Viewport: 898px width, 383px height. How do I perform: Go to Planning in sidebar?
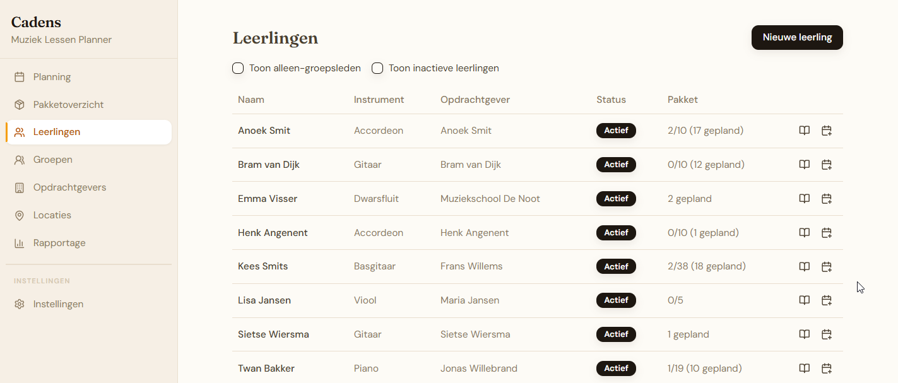52,77
